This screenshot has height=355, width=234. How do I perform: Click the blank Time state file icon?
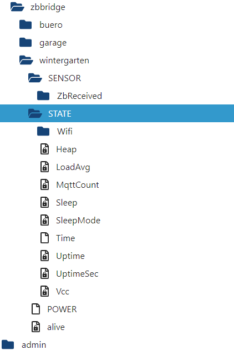pos(45,238)
